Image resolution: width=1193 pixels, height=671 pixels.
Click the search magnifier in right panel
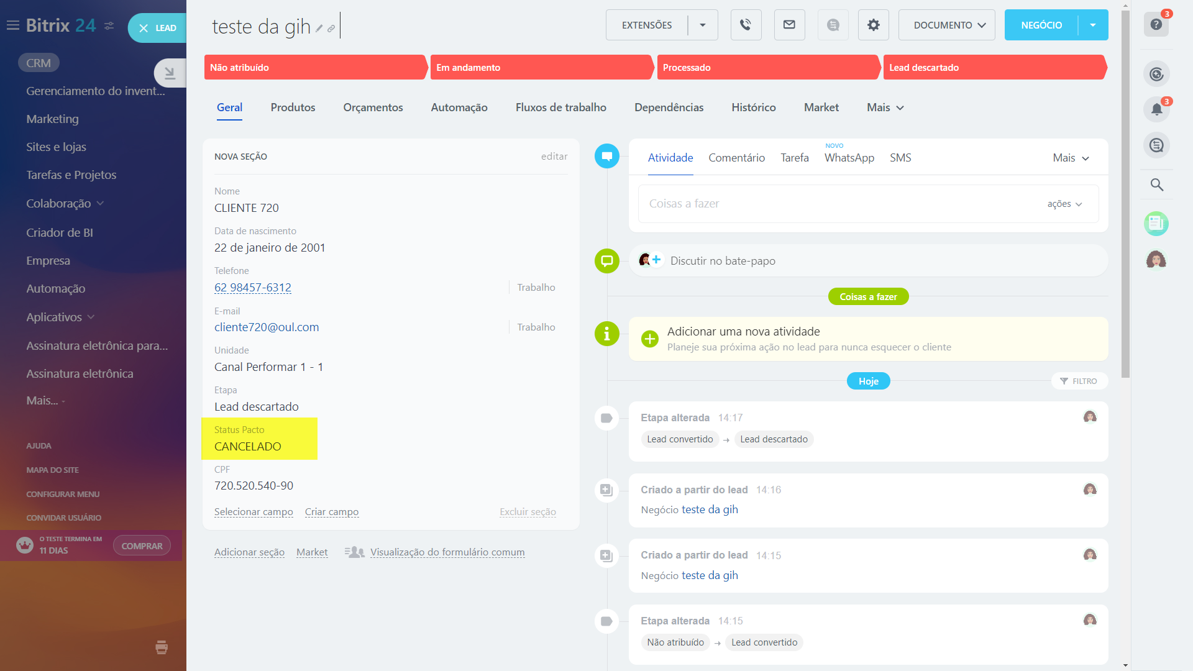click(x=1156, y=185)
